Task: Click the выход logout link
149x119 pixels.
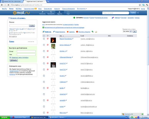Action: (143, 9)
